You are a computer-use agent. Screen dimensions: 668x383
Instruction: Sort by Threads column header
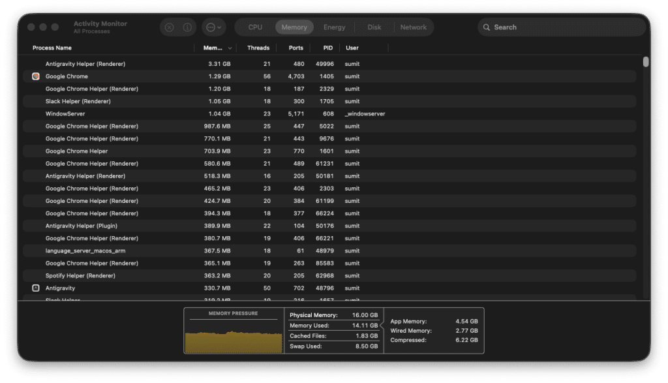click(x=258, y=48)
